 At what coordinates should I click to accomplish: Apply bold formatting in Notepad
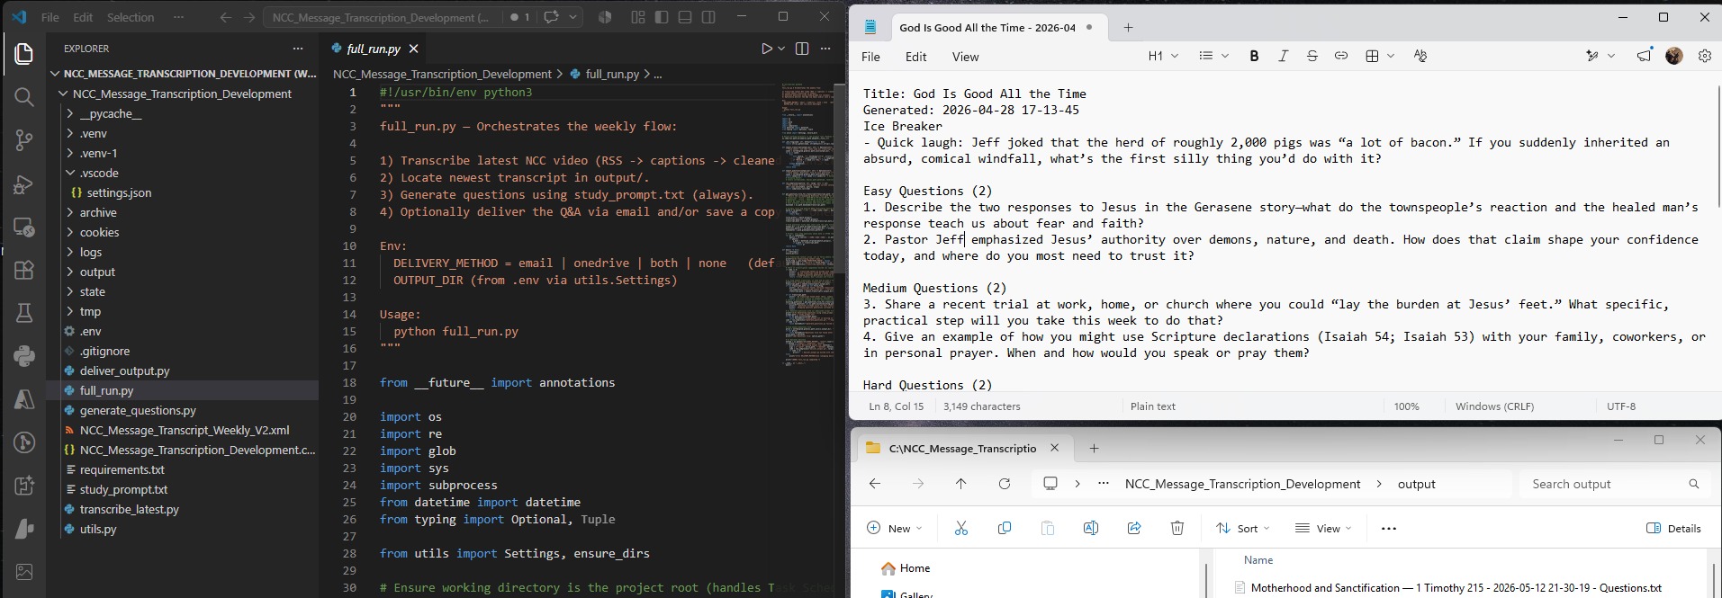pos(1254,56)
